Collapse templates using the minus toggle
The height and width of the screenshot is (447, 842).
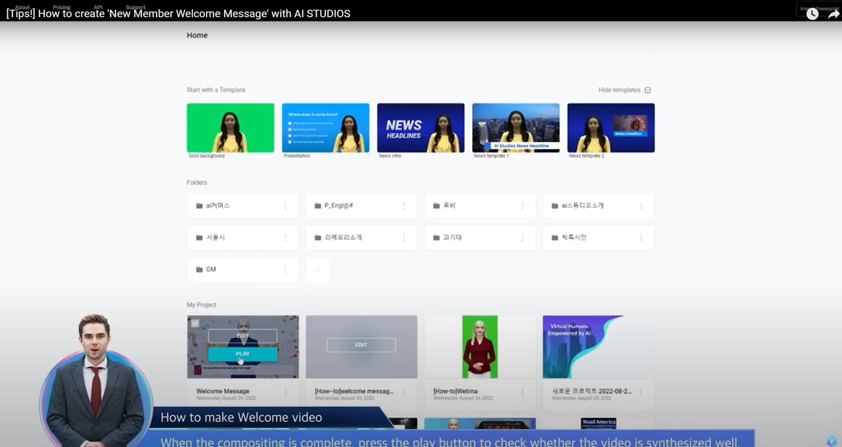click(648, 89)
